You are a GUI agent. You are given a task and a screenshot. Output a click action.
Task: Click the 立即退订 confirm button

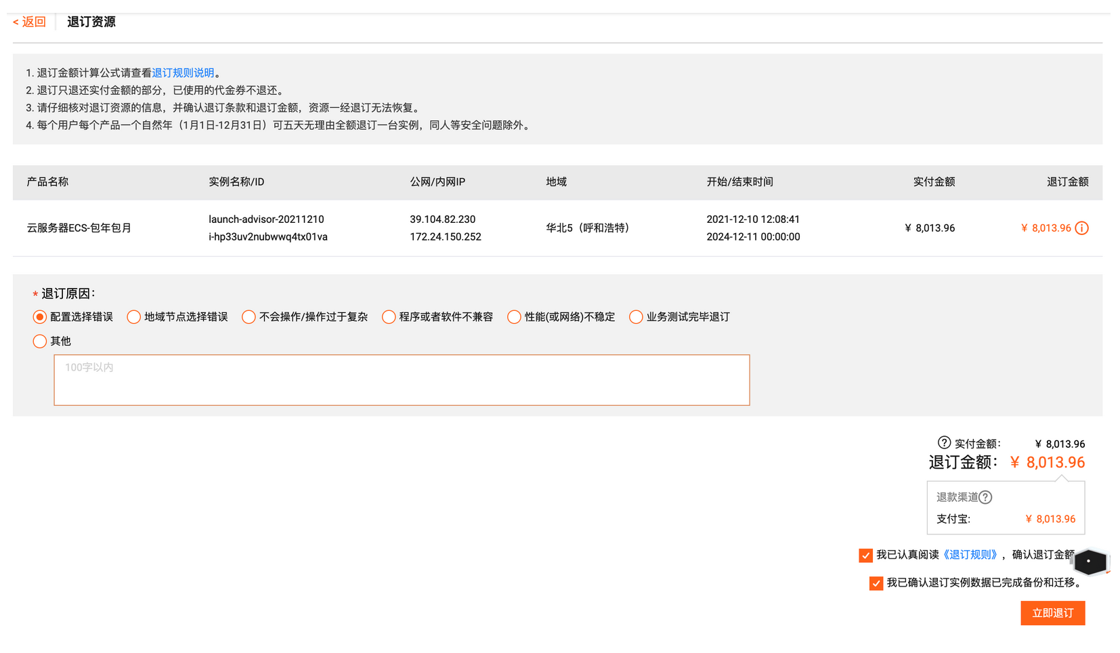click(1052, 613)
